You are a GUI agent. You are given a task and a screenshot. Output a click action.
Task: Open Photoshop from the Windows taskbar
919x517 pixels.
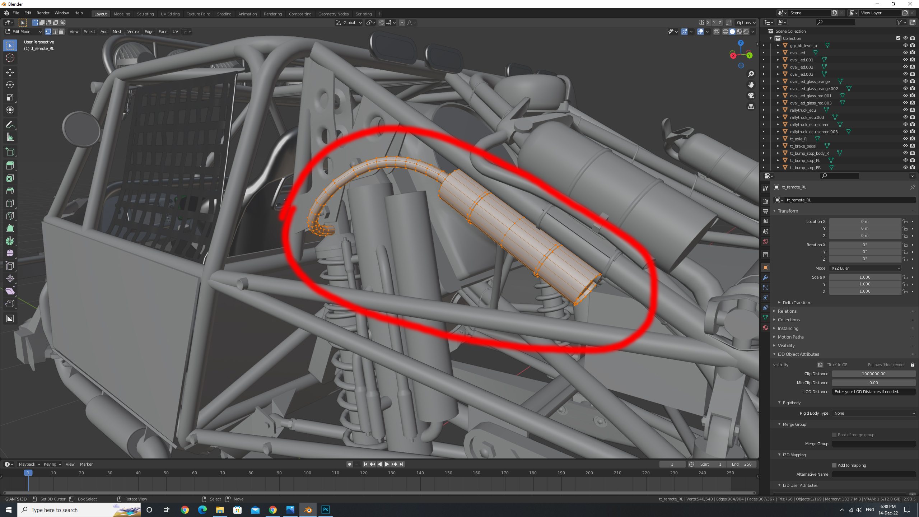(326, 510)
